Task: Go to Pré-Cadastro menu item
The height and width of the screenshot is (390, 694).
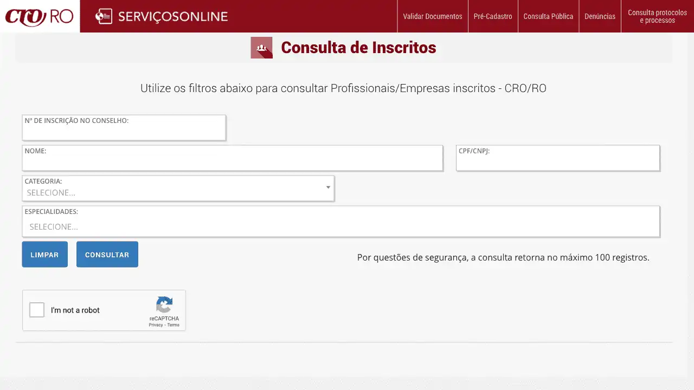Action: tap(492, 16)
